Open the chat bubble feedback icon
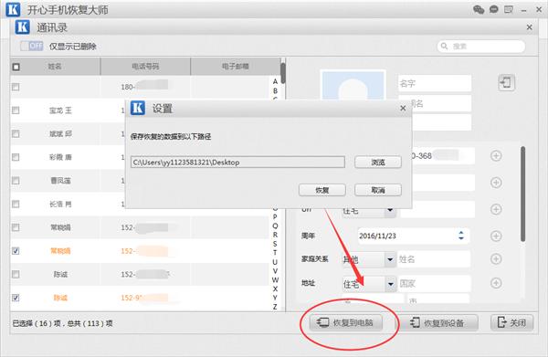The image size is (548, 357). click(494, 9)
